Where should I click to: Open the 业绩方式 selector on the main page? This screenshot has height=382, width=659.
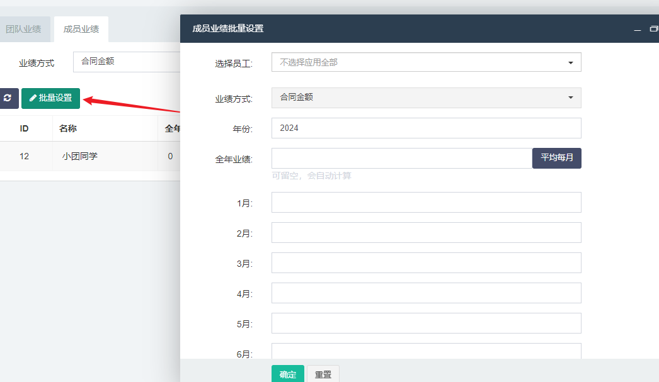pos(126,62)
